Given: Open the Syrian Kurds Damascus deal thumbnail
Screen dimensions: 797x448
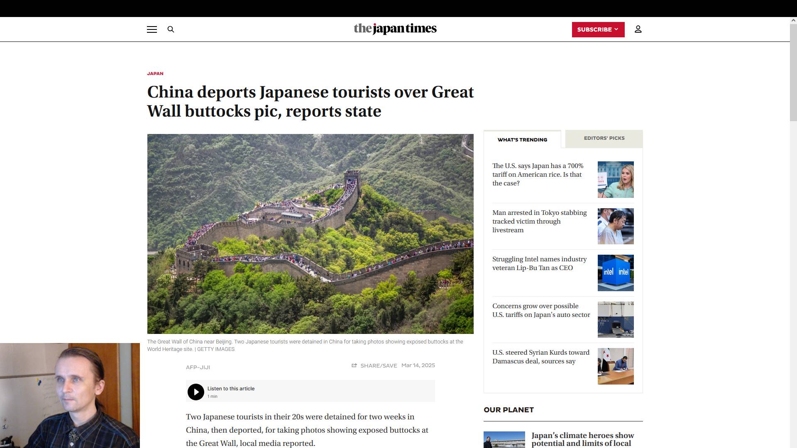Looking at the screenshot, I should [x=615, y=366].
